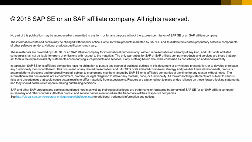Click the "© 2018 SAP SE" slide heading
The image size is (252, 142).
coord(100,19)
